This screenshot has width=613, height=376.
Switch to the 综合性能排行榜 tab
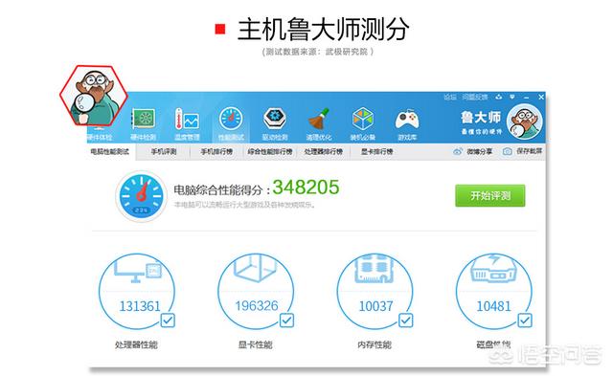click(270, 151)
